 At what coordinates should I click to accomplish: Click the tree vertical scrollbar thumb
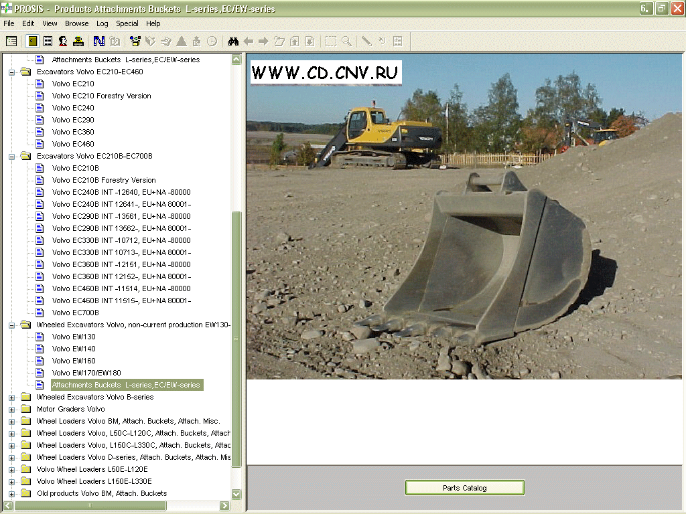[x=236, y=339]
